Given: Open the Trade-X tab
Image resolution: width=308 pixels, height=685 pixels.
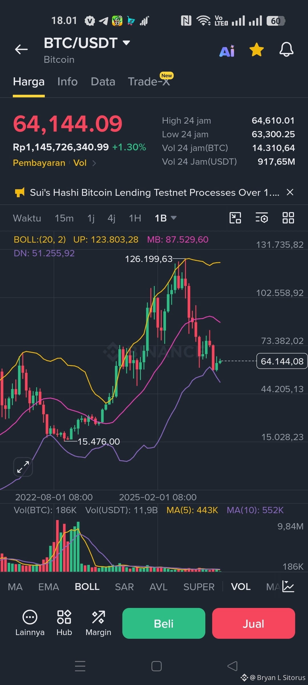Looking at the screenshot, I should point(149,82).
